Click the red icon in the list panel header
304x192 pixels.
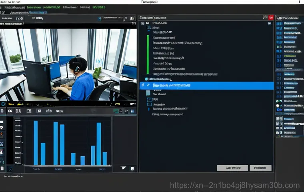(x=271, y=18)
